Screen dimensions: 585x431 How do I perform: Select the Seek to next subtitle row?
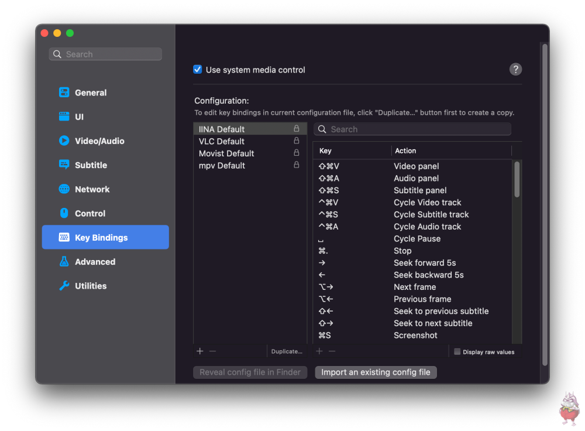412,323
